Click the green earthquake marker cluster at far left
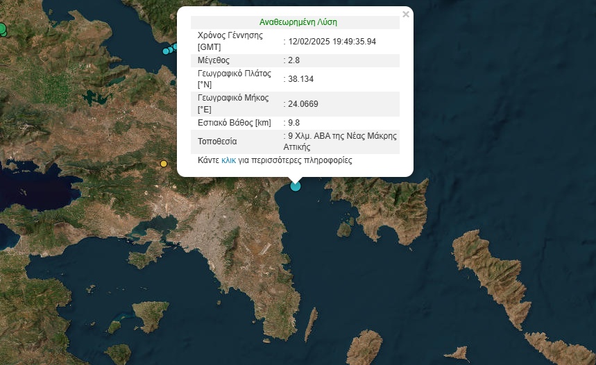596x365 pixels. pos(2,29)
